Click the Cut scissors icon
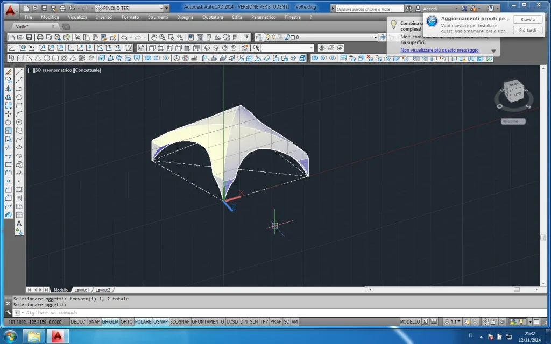 (77, 37)
